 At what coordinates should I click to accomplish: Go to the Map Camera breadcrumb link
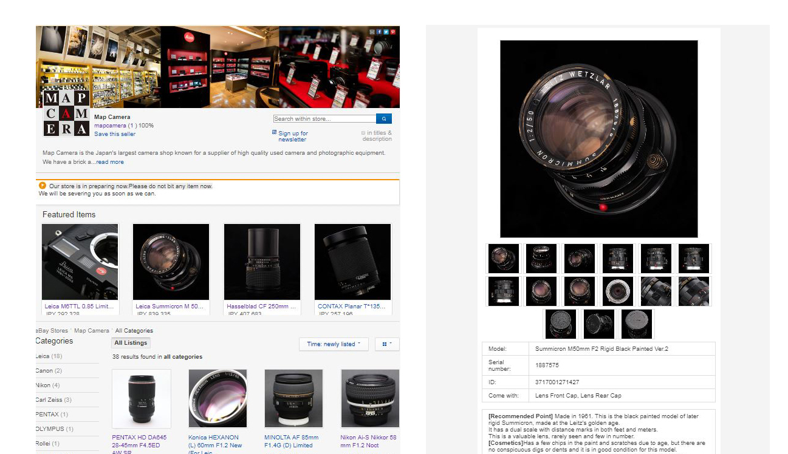tap(92, 331)
